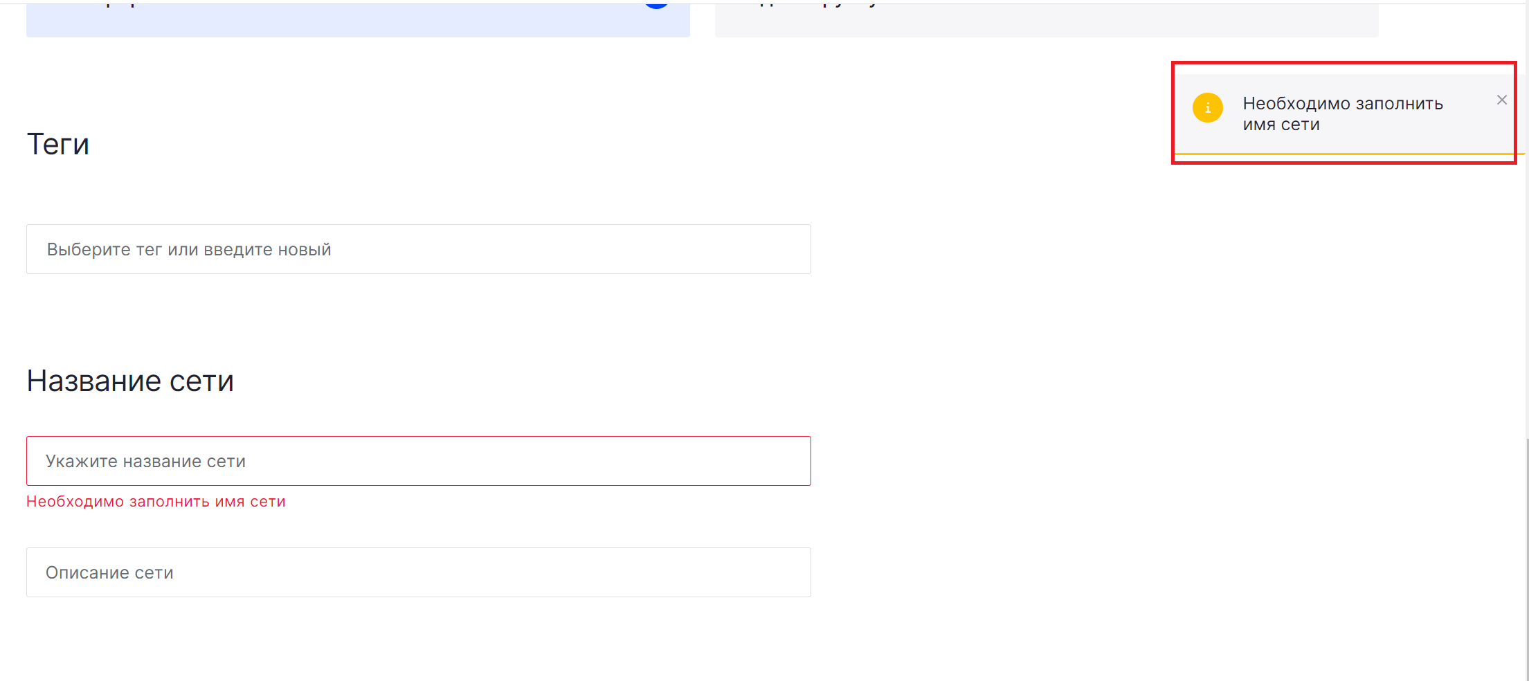1529x681 pixels.
Task: Open the tag selector 'Выберите тег или введите новый'
Action: click(418, 249)
